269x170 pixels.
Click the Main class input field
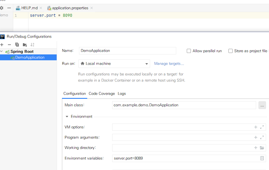[184, 105]
